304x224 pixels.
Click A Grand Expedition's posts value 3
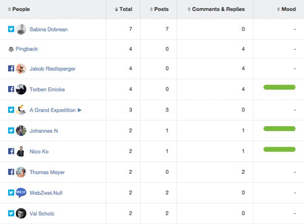(x=167, y=110)
